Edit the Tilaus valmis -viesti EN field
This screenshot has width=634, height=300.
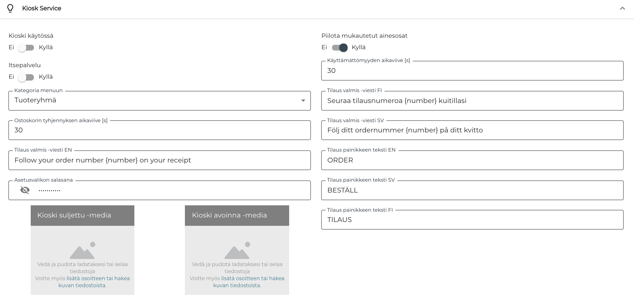(159, 160)
